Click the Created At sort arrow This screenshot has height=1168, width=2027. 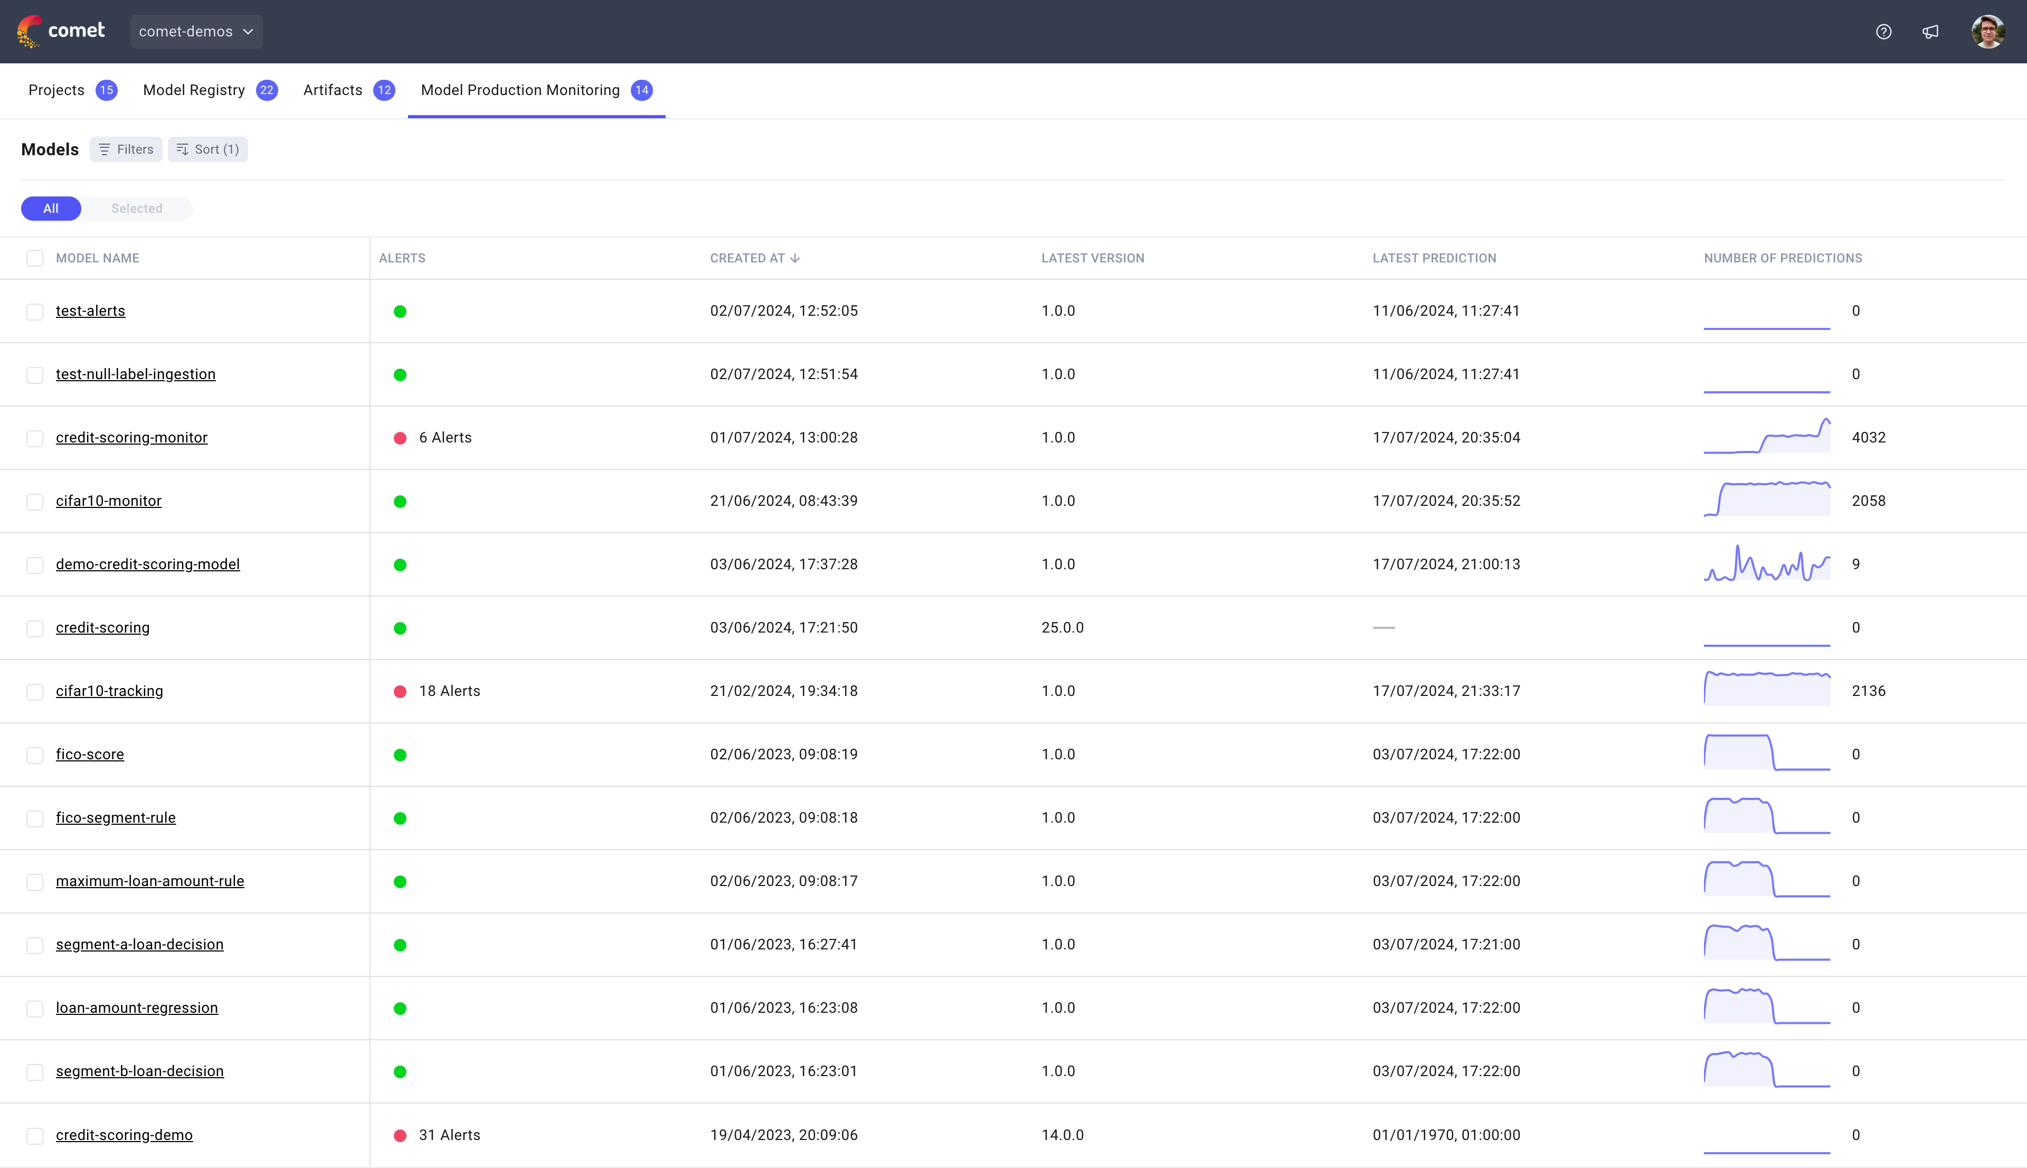794,258
